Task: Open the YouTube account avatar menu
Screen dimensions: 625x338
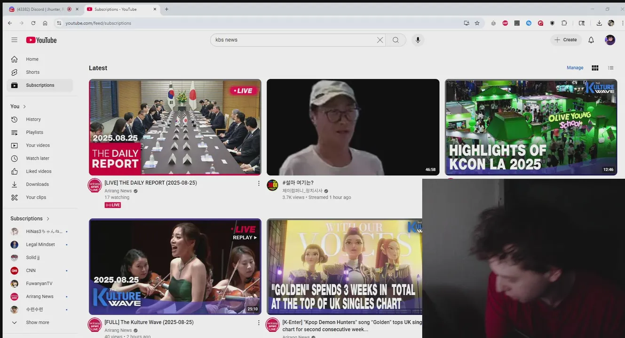Action: (610, 40)
